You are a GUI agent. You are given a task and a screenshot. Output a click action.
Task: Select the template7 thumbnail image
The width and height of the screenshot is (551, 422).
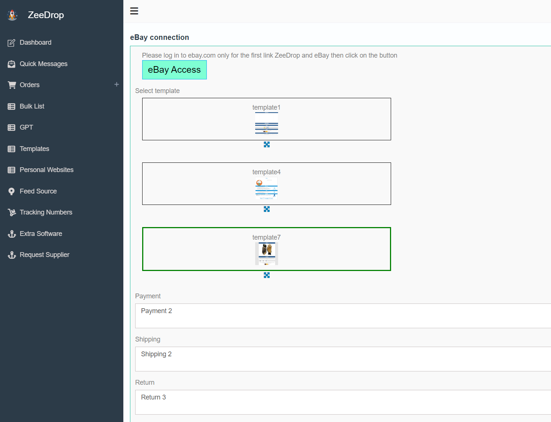pyautogui.click(x=267, y=254)
